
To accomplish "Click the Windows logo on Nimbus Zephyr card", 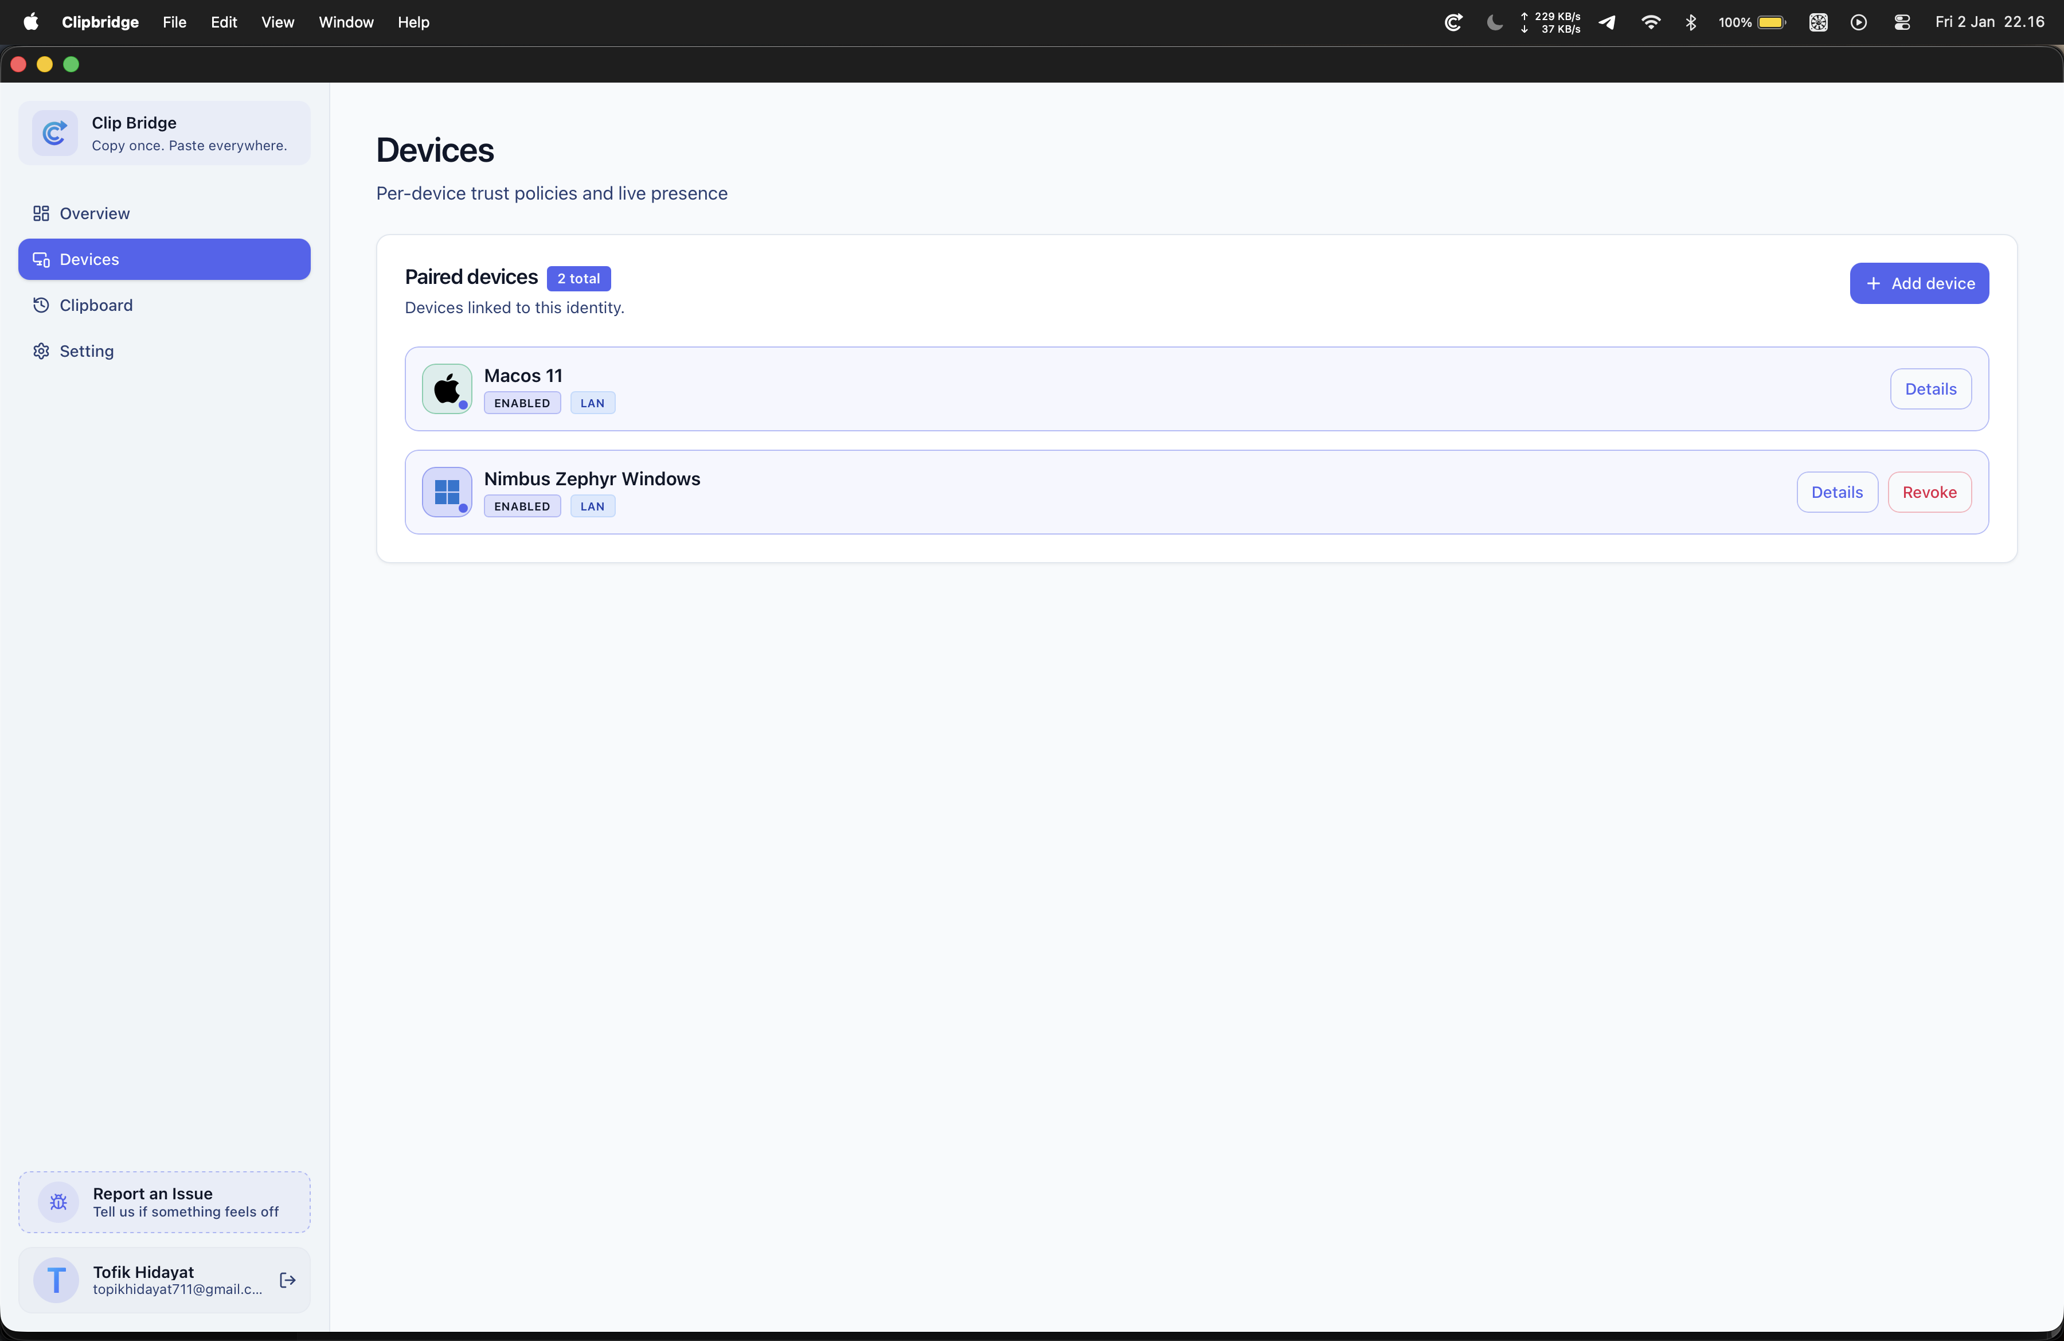I will tap(447, 492).
